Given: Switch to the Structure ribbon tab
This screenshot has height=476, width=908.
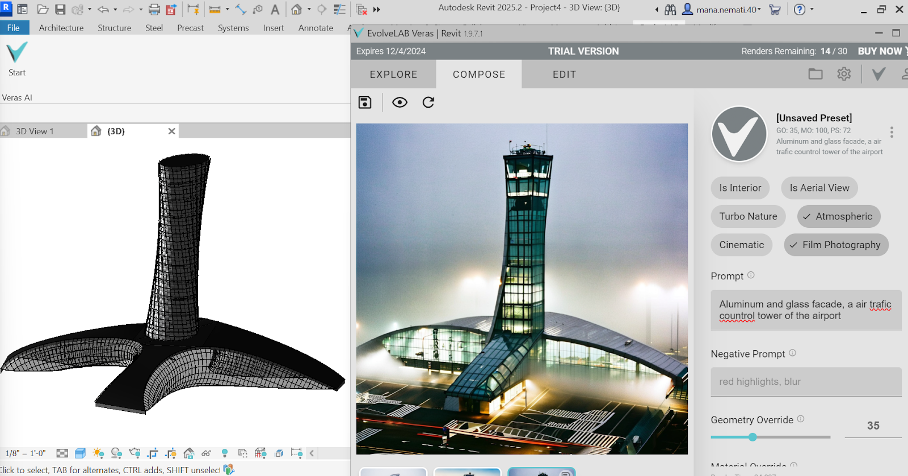Looking at the screenshot, I should click(114, 28).
